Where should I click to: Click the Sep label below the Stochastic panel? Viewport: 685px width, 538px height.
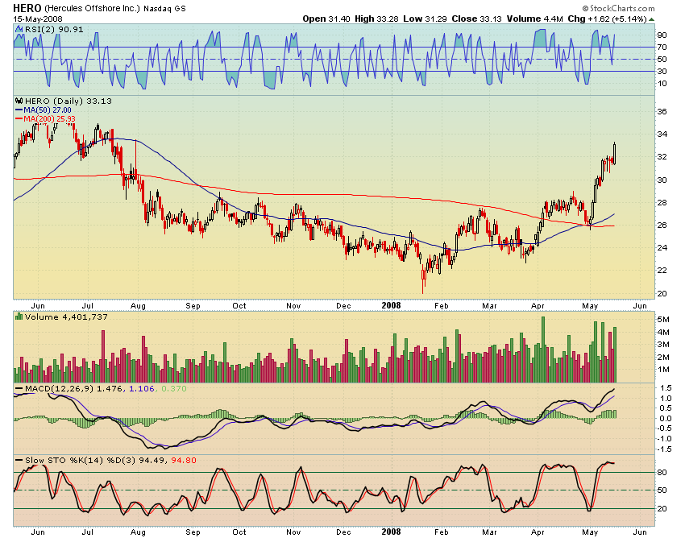tap(193, 532)
